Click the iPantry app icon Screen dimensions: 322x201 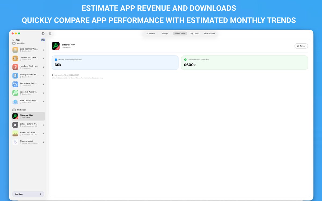(15, 76)
